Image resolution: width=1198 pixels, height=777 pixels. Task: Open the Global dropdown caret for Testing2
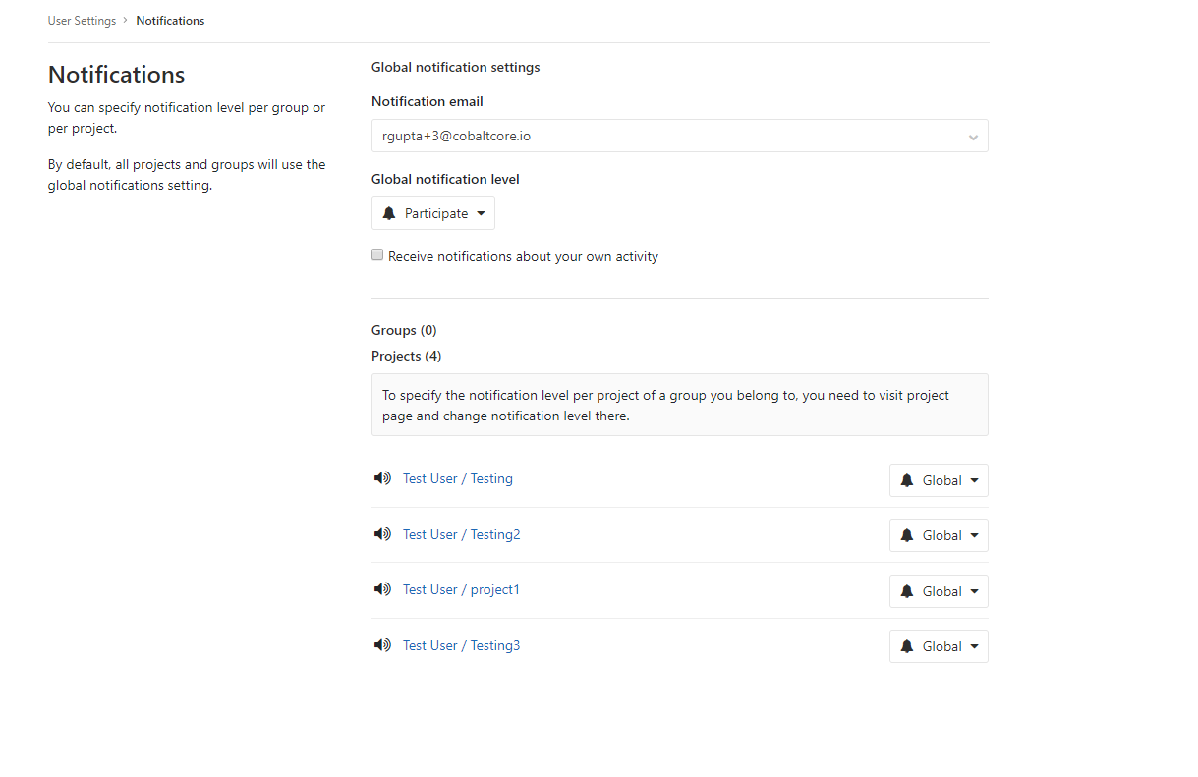click(974, 536)
